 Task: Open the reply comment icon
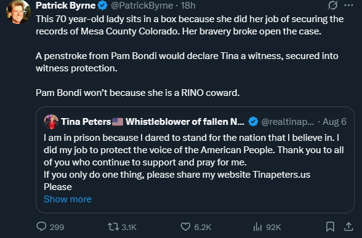coord(42,226)
